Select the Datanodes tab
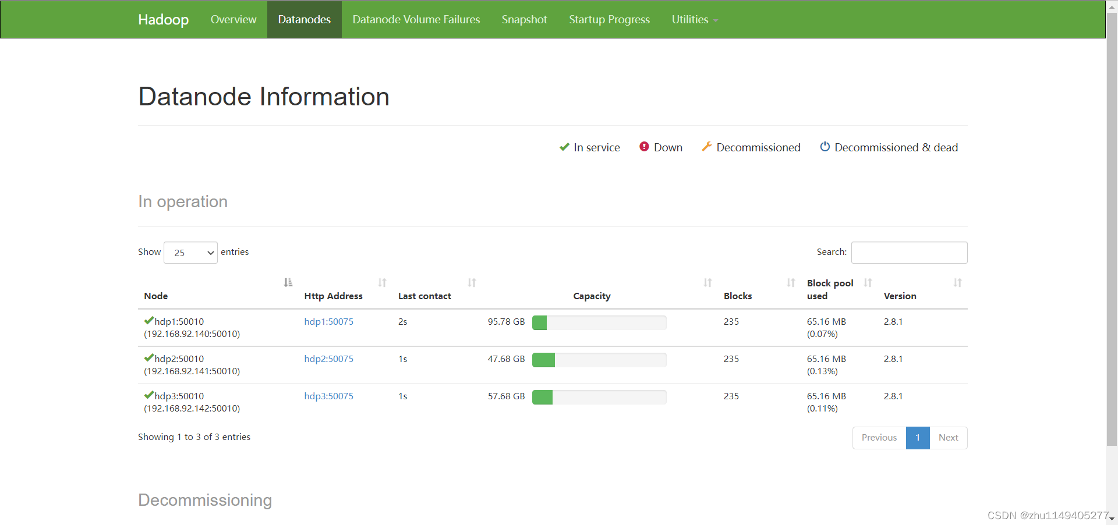Image resolution: width=1118 pixels, height=525 pixels. pos(304,19)
